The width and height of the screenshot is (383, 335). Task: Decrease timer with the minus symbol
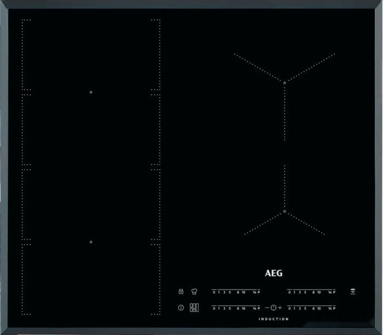pos(267,308)
